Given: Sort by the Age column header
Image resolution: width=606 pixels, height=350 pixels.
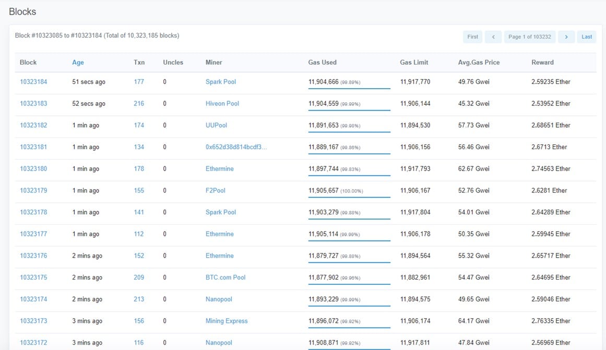Looking at the screenshot, I should 78,62.
